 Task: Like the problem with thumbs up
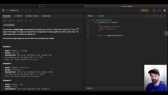(x=12, y=21)
